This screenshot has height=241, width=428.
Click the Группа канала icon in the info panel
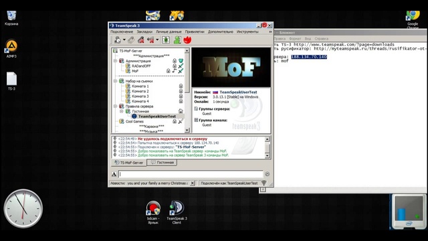[x=196, y=120]
